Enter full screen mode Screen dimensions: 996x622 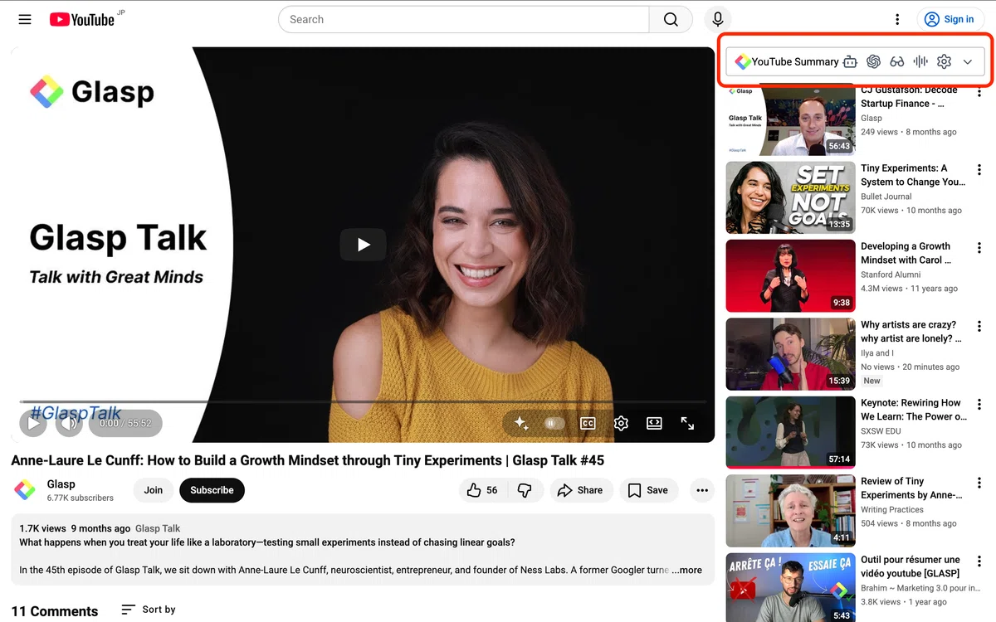[x=687, y=423]
